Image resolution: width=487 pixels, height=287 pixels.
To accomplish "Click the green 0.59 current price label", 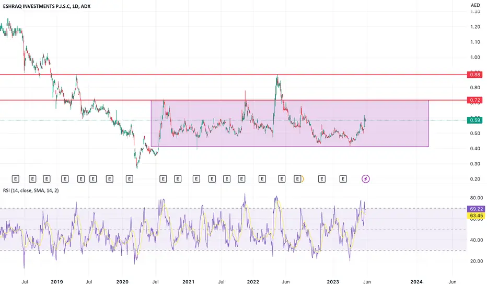I will pos(475,120).
